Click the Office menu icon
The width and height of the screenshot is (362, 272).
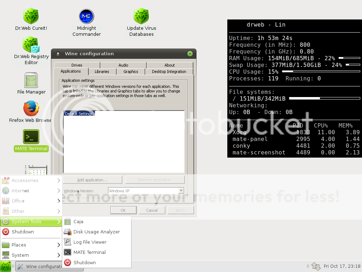click(x=6, y=201)
